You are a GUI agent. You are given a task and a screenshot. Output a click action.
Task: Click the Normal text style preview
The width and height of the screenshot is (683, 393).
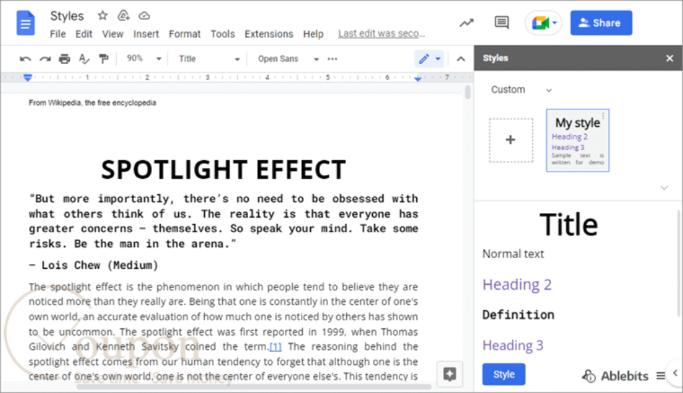pyautogui.click(x=513, y=254)
